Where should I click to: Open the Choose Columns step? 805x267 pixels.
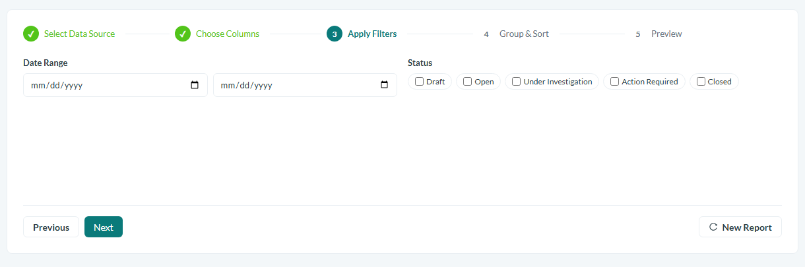pos(228,34)
